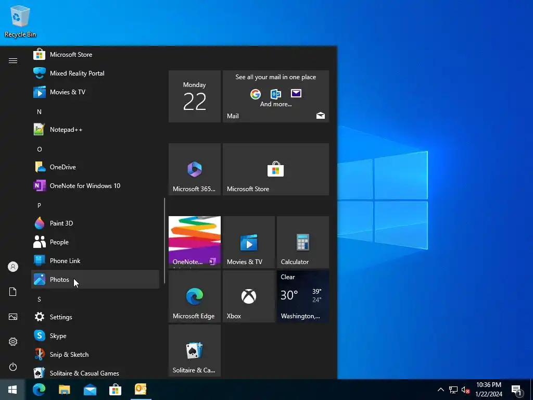Image resolution: width=533 pixels, height=400 pixels.
Task: Open network status in system tray
Action: click(x=453, y=390)
